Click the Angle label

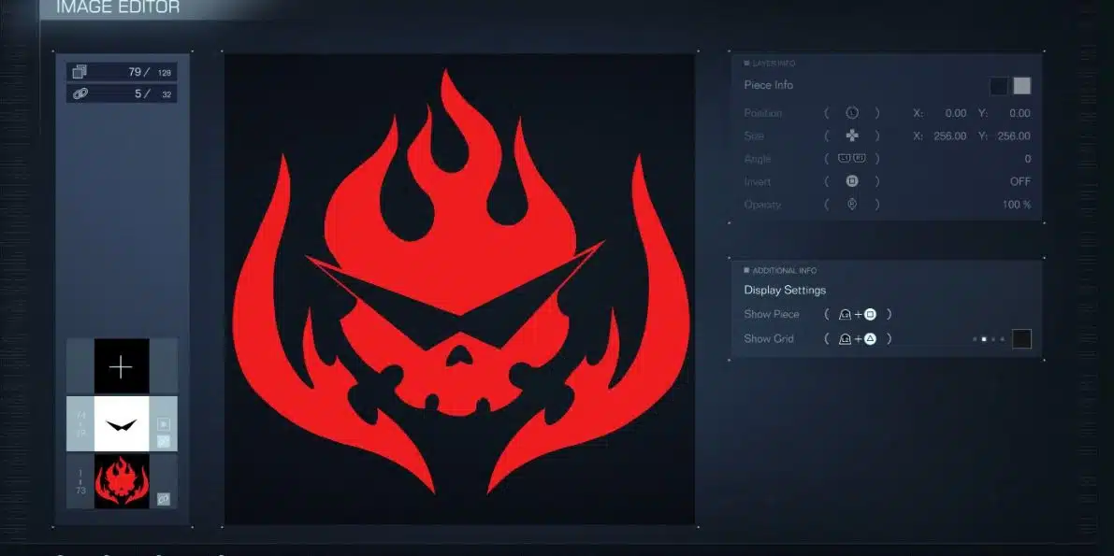(757, 158)
